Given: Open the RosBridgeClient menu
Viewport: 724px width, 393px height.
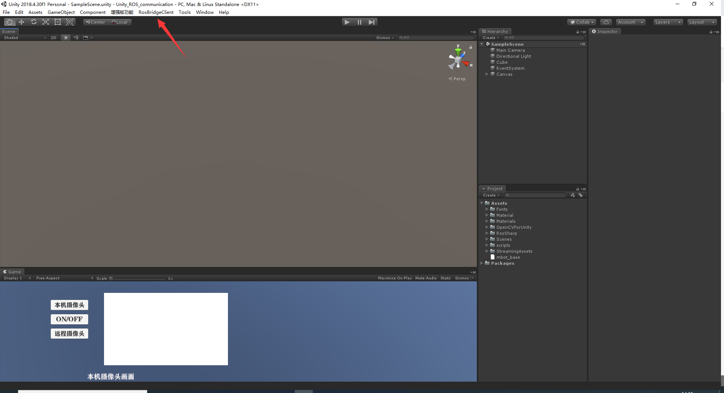Looking at the screenshot, I should tap(156, 12).
